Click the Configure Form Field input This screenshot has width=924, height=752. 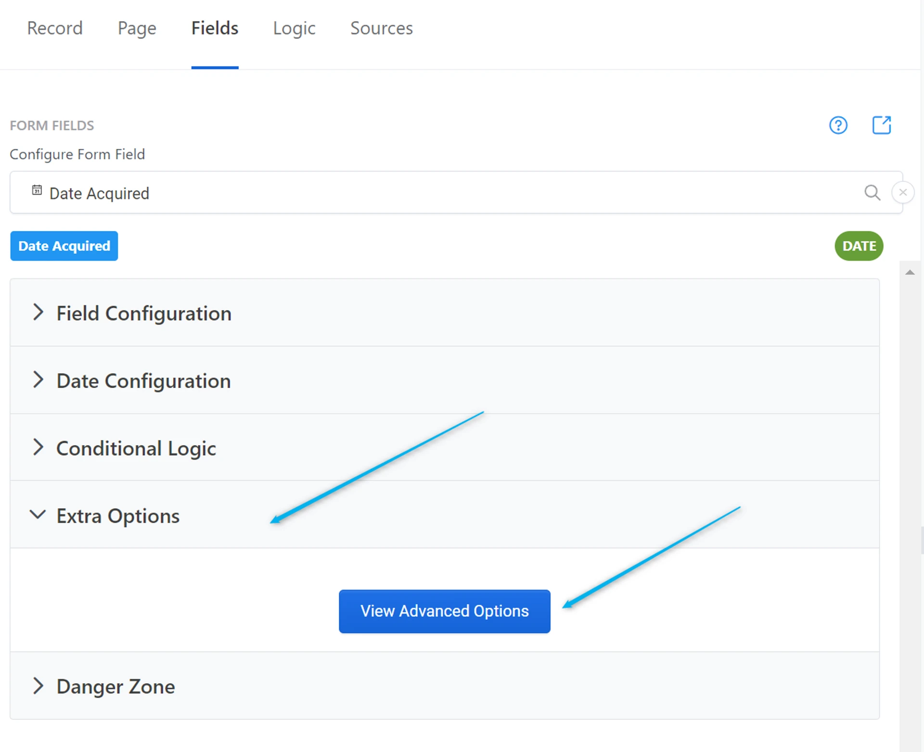click(x=433, y=193)
